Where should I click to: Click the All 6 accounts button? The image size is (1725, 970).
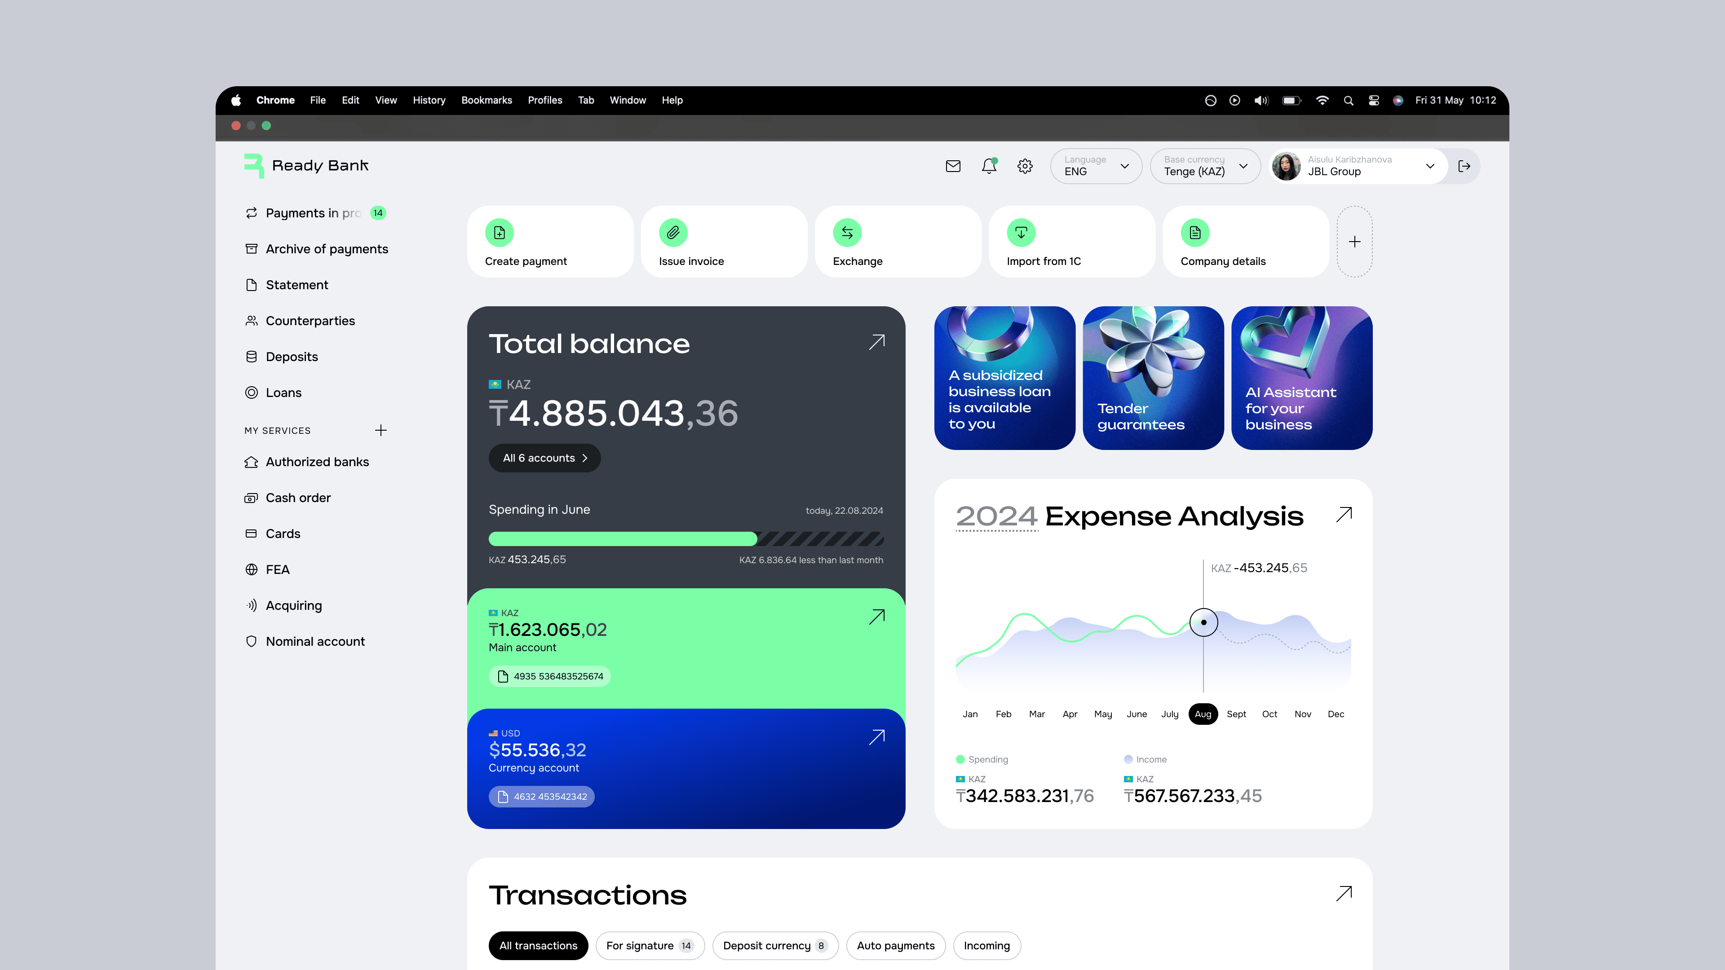(544, 458)
